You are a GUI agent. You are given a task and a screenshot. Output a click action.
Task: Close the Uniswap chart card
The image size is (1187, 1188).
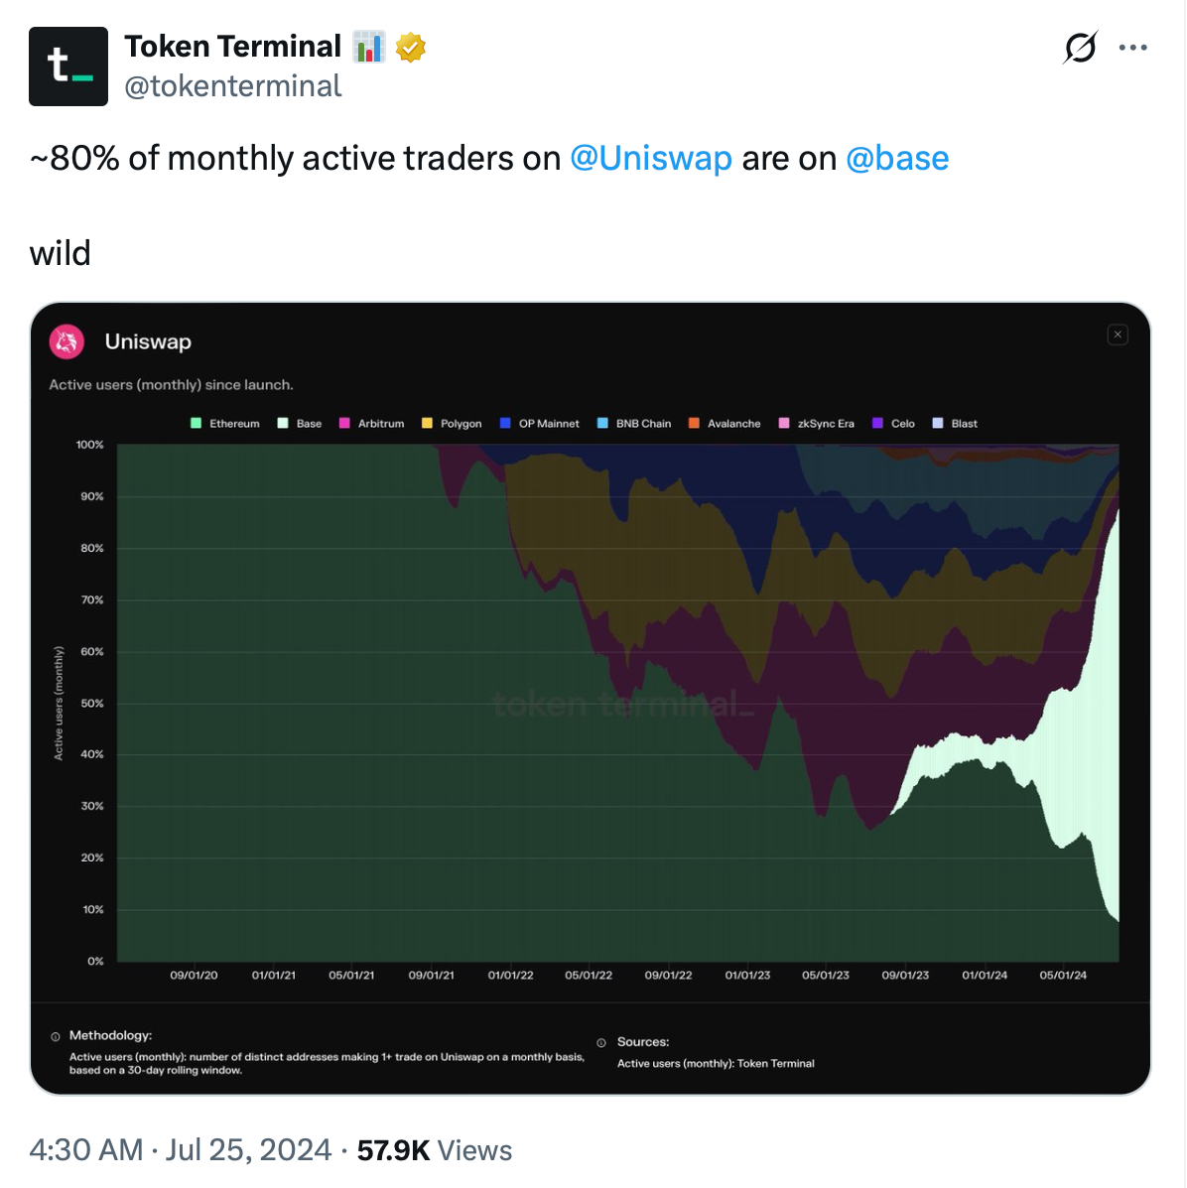pyautogui.click(x=1118, y=334)
